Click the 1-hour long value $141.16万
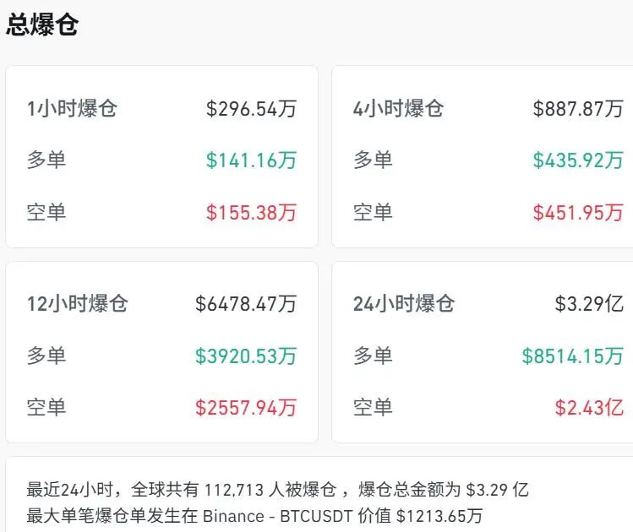This screenshot has height=532, width=633. 251,160
